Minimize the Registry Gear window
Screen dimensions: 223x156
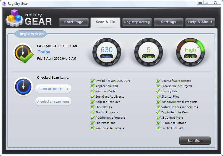pyautogui.click(x=200, y=3)
